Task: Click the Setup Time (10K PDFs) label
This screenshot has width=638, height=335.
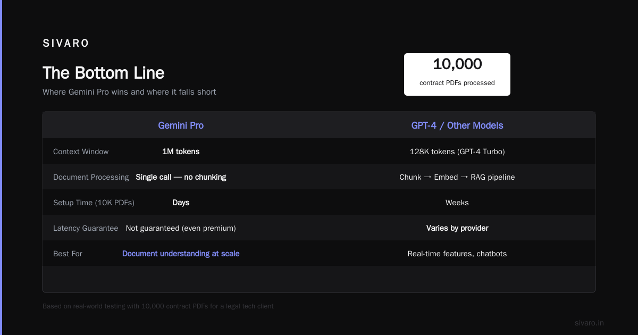Action: (94, 203)
